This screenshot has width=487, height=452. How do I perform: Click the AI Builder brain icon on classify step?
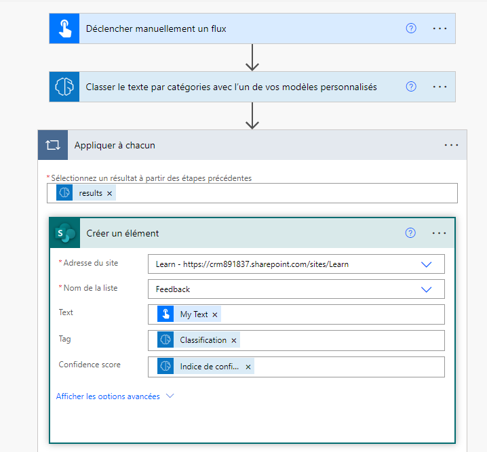pyautogui.click(x=64, y=87)
